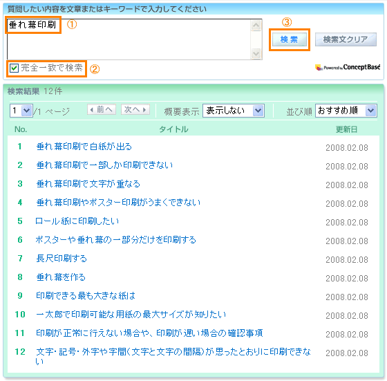
Task: Open the page number dropdown
Action: (x=21, y=111)
